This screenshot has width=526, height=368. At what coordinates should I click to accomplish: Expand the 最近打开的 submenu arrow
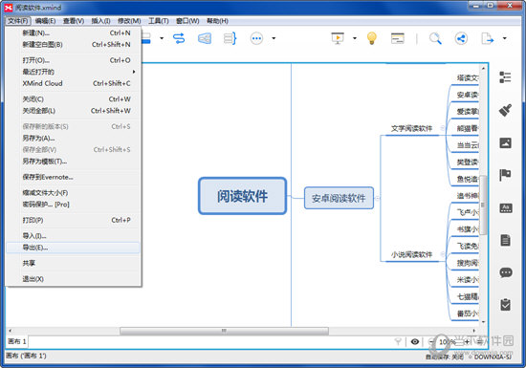click(134, 72)
